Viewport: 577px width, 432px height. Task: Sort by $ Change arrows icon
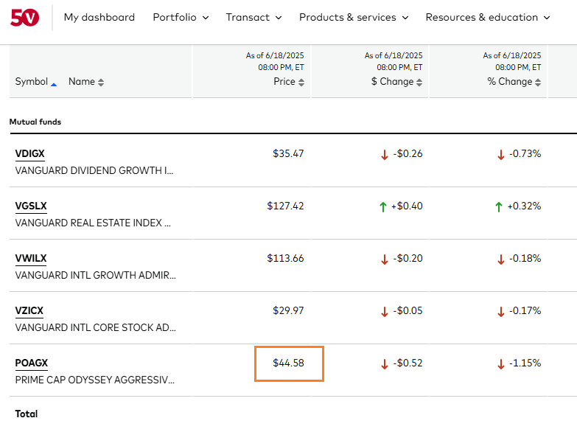tap(419, 83)
